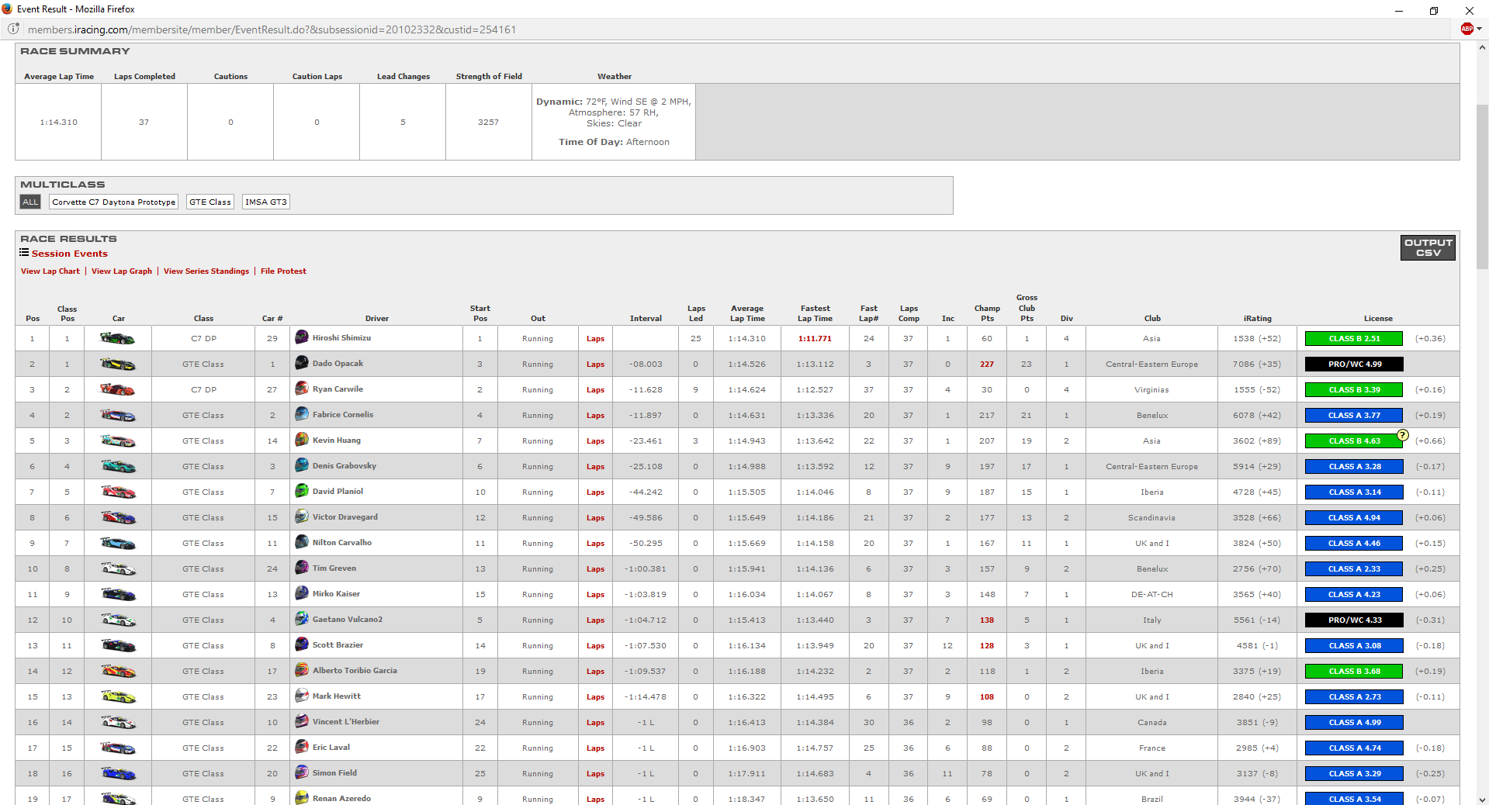Click the yellow question mark license icon
1489x805 pixels.
coord(1403,435)
